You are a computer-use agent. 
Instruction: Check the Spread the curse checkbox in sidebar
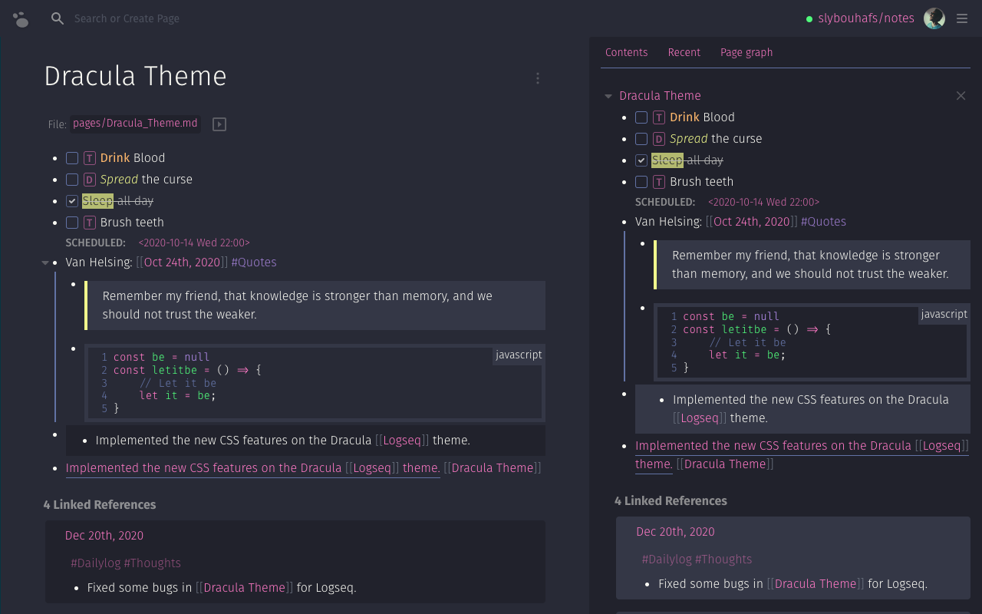coord(641,139)
